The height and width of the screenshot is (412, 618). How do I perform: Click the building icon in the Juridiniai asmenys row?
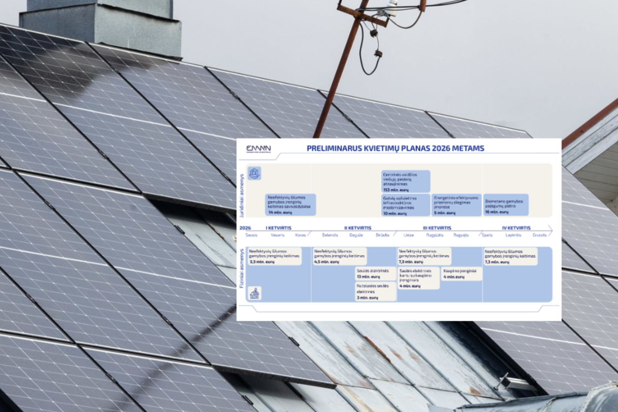point(254,173)
